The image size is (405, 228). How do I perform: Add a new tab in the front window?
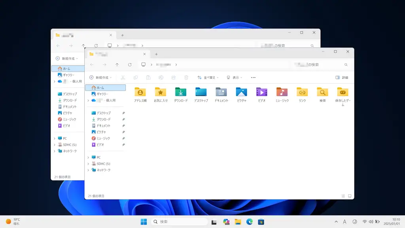(x=156, y=54)
